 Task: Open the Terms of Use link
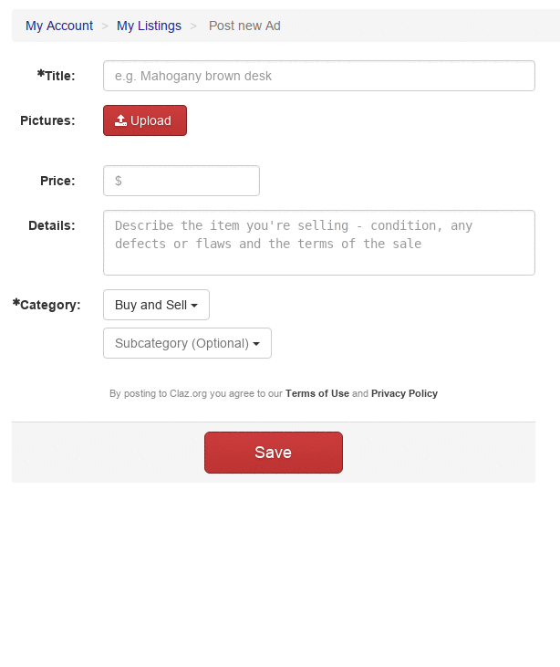[316, 393]
